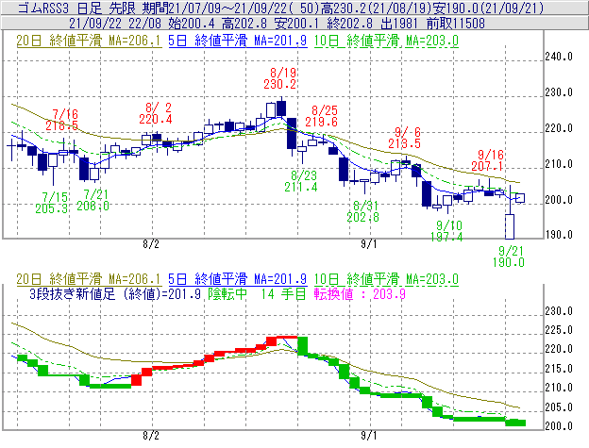Click the 20日 終値平滑 MA=206.1 legend in upper chart
589x448 pixels.
click(x=89, y=41)
